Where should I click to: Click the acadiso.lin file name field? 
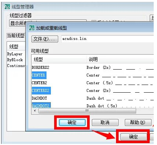pos(108,39)
